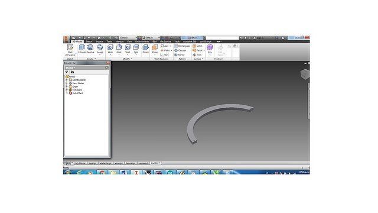Screen dimensions: 378x213
Task: Open the Model browser dropdown
Action: (70, 68)
